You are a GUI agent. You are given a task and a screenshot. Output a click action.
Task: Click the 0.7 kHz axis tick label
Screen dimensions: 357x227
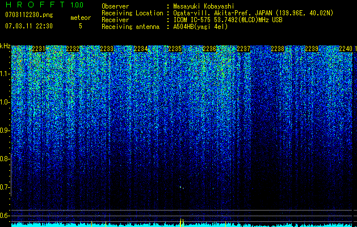click(x=5, y=187)
